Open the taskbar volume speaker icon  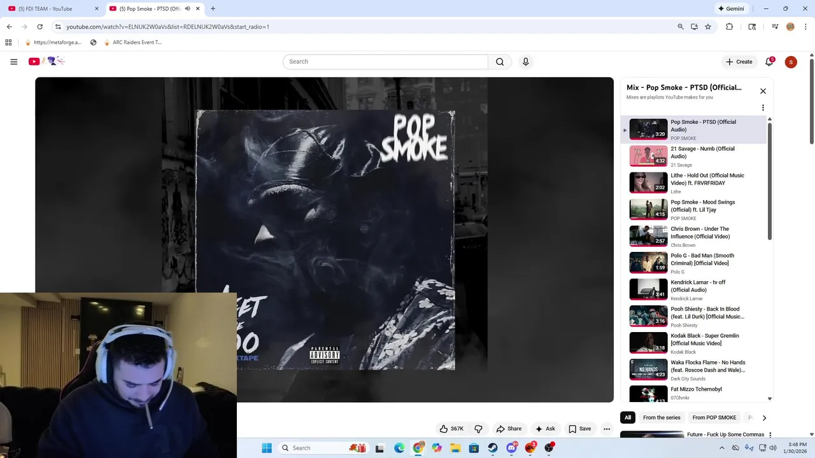(772, 448)
